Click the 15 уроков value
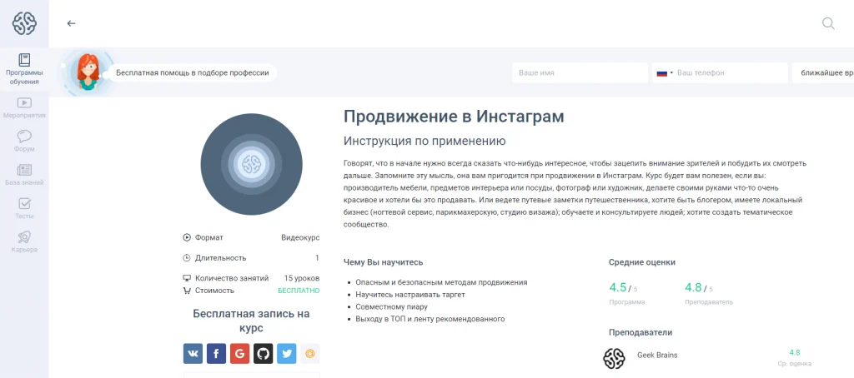 tap(302, 278)
